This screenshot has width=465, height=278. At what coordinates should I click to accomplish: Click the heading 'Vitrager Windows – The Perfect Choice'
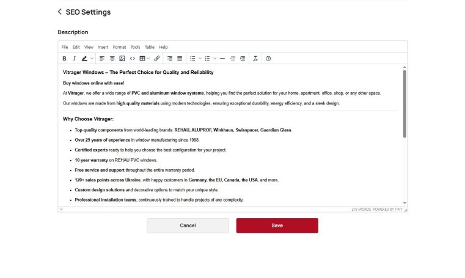[x=138, y=72]
